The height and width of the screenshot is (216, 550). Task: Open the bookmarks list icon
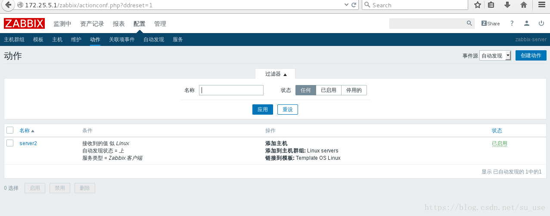pos(491,5)
